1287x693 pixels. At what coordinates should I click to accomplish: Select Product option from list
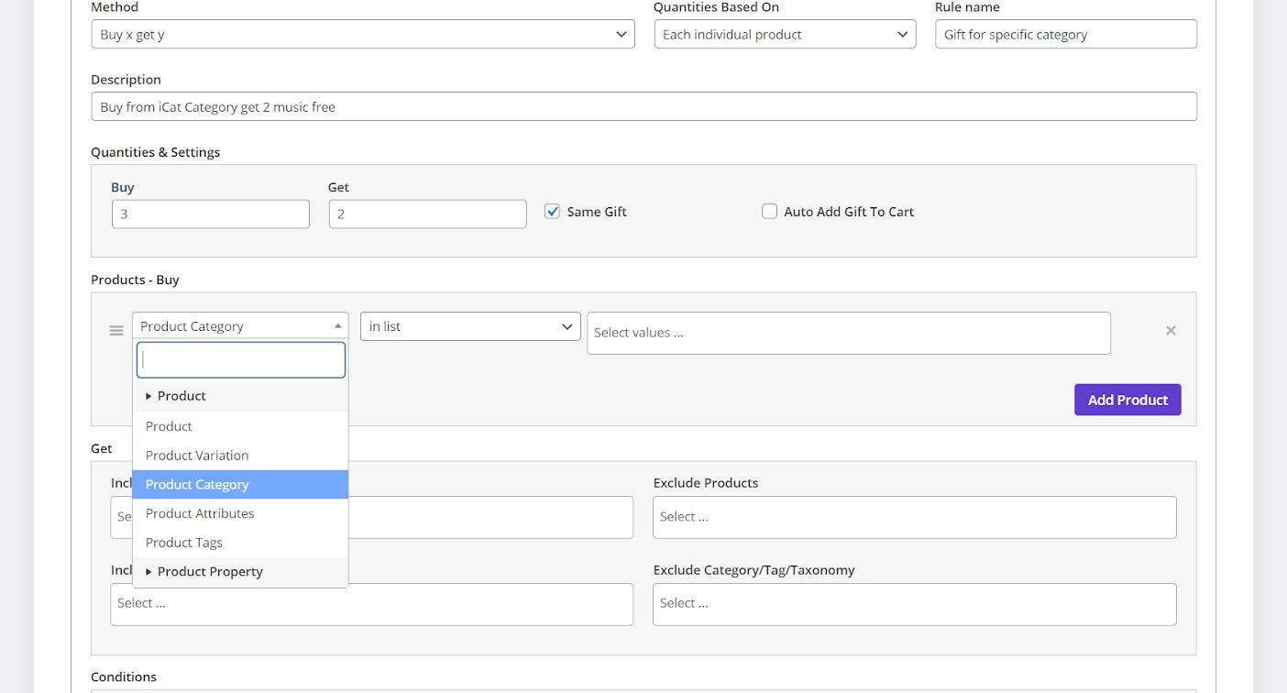(169, 426)
